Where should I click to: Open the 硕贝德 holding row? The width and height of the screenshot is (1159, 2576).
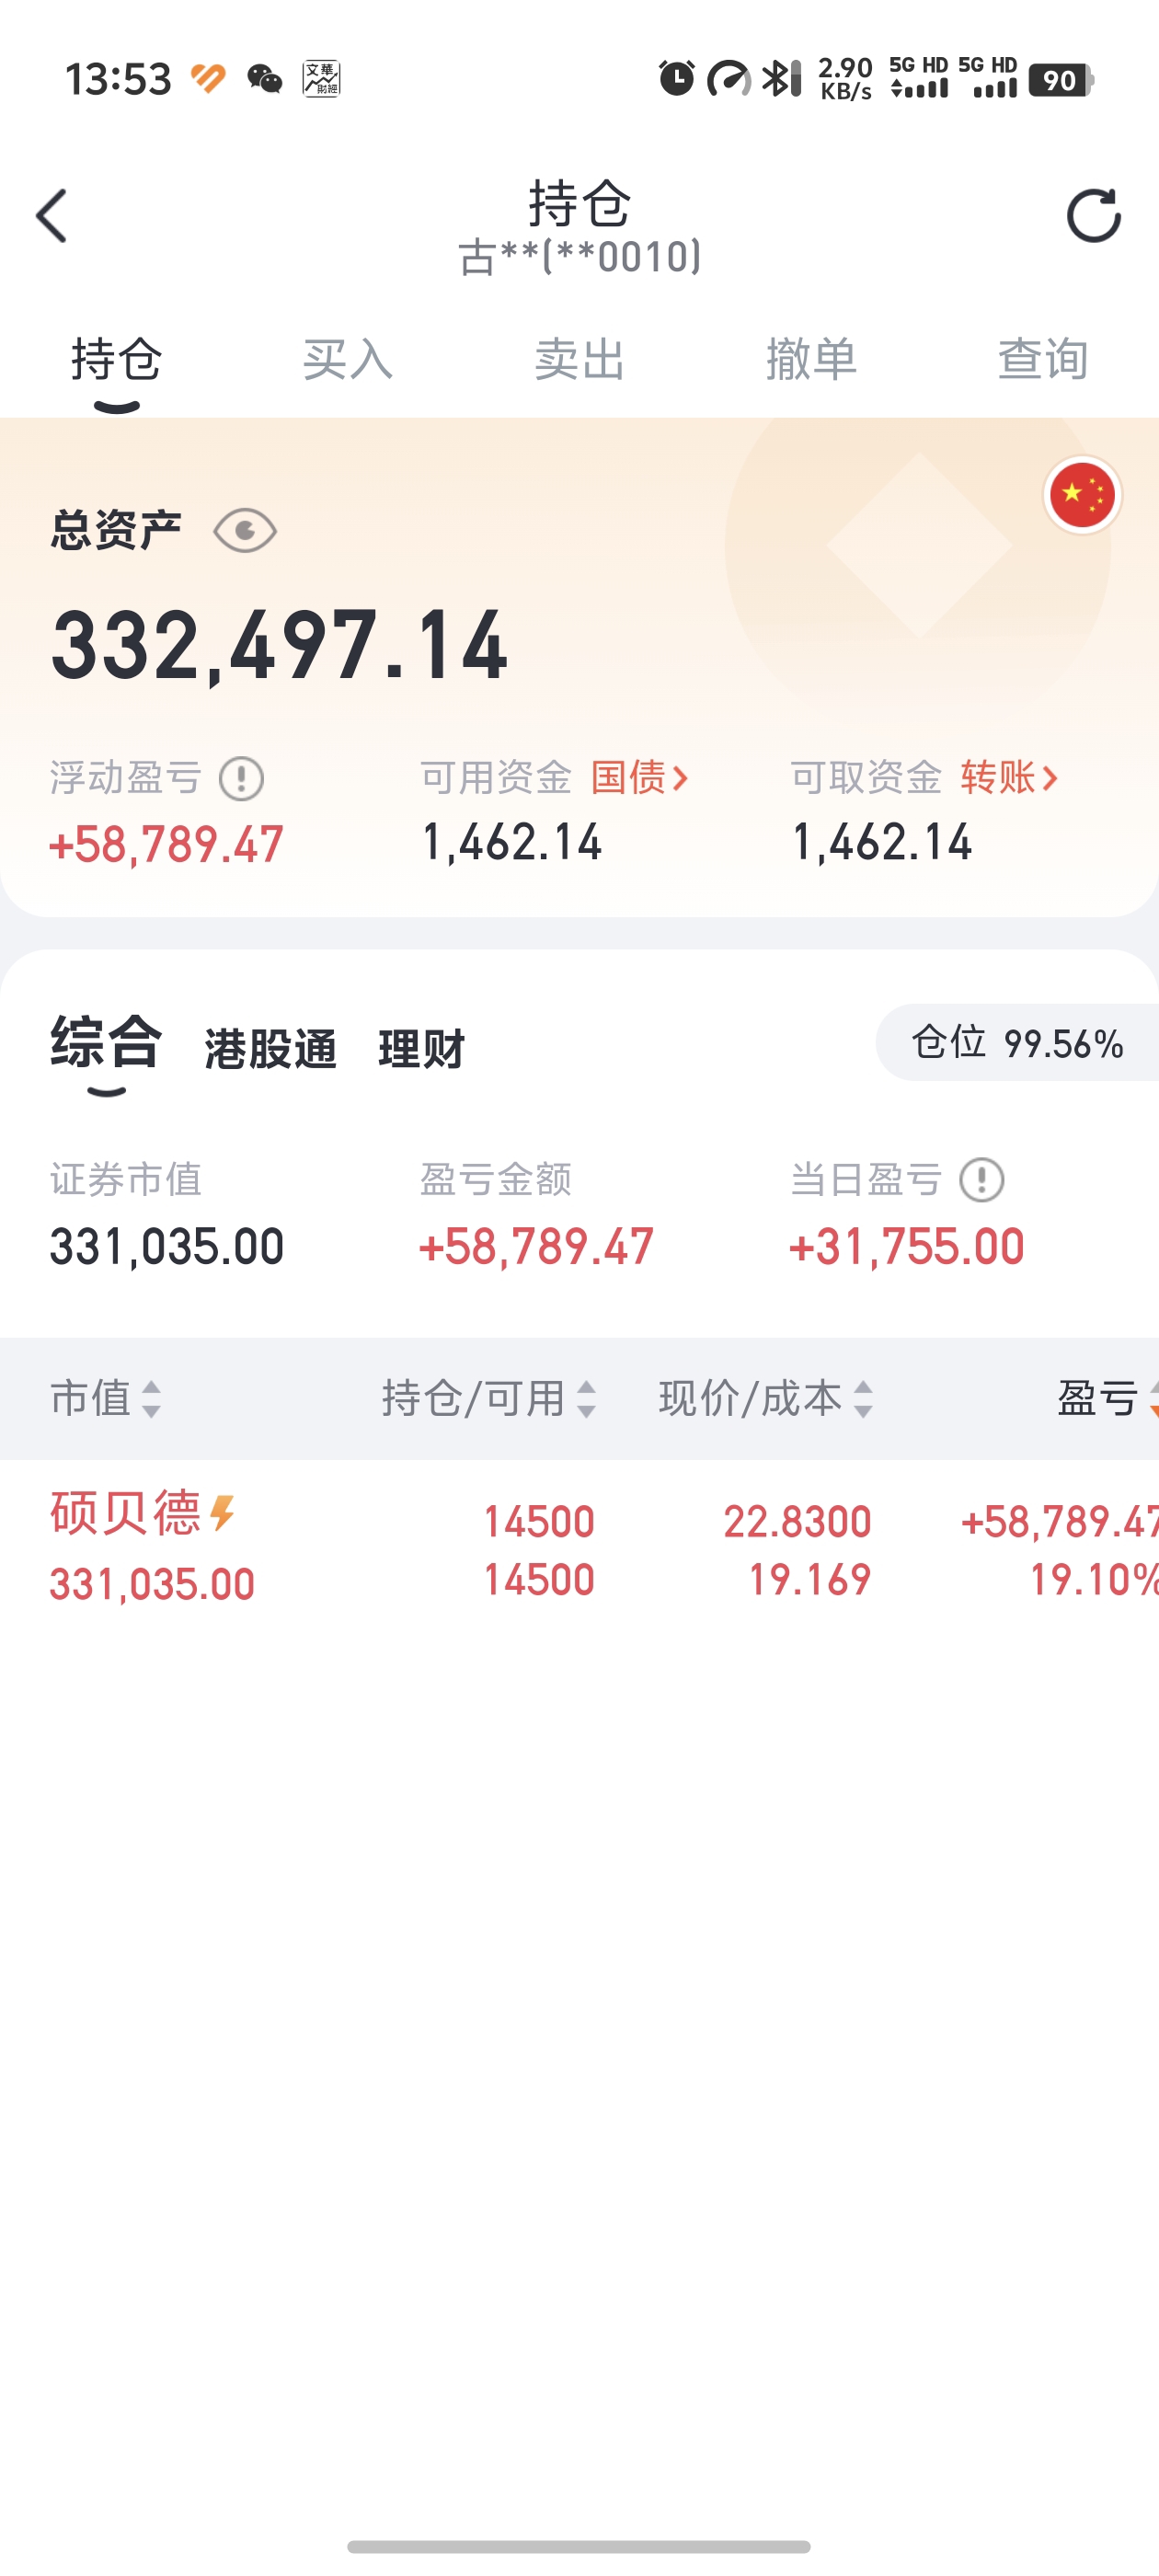click(580, 1548)
